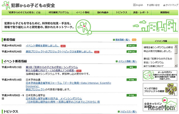The width and height of the screenshot is (179, 114).
Task: Open the 更新情報一覧へ link
Action: tap(123, 40)
